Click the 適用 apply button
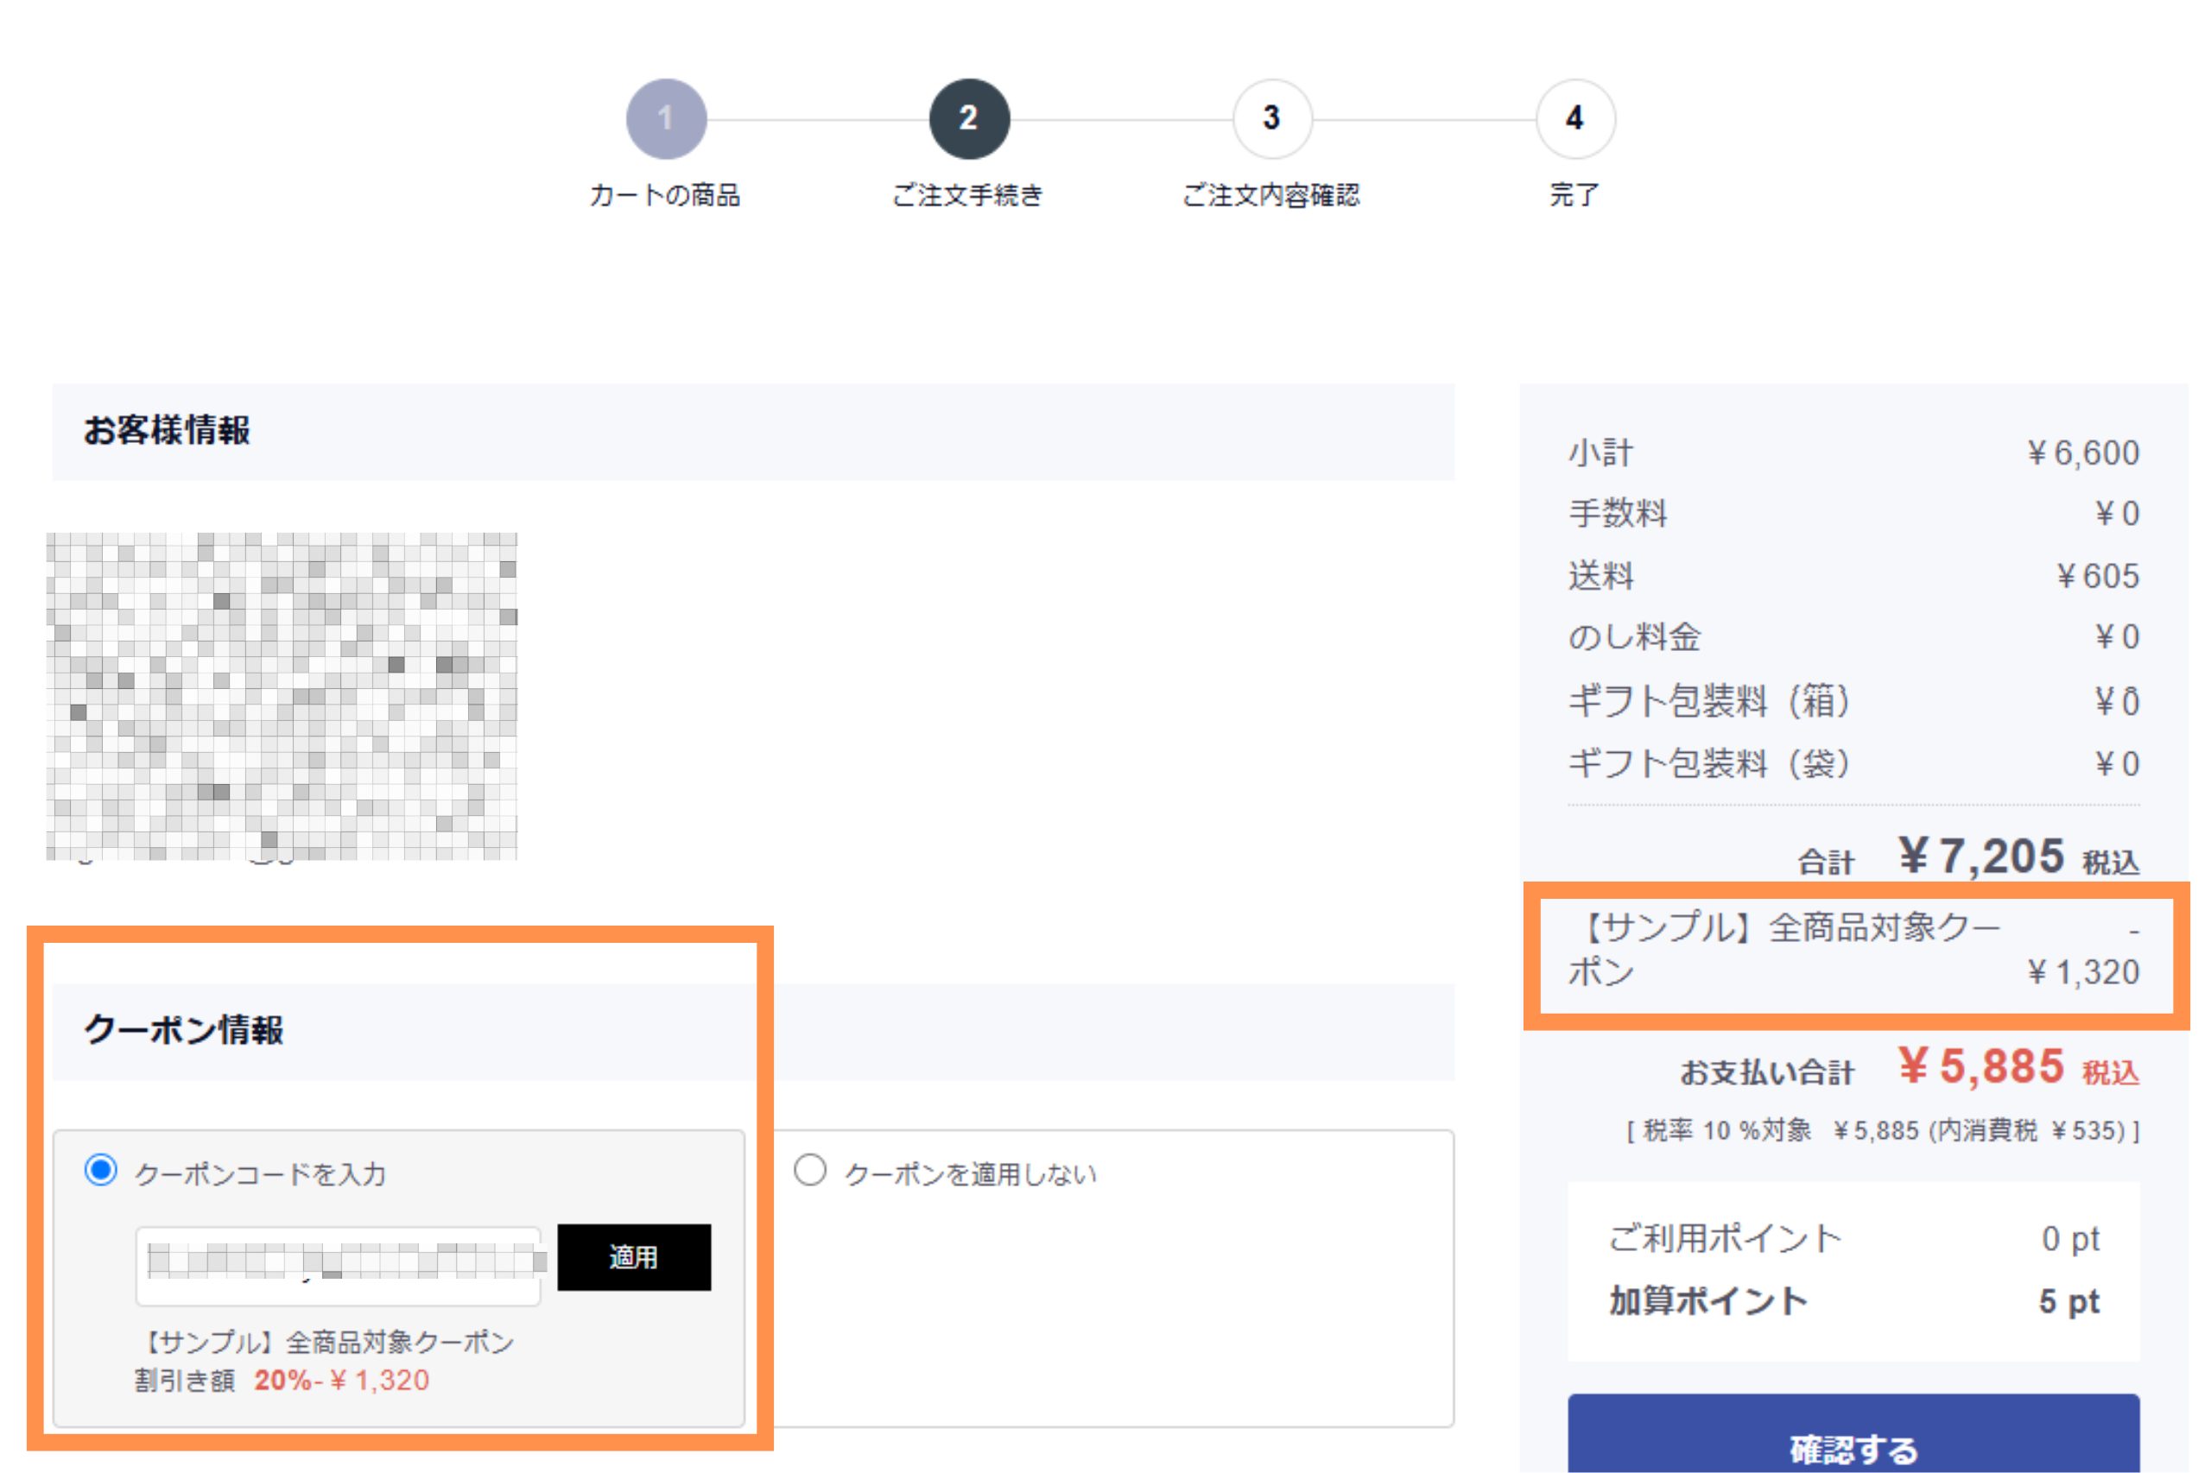The height and width of the screenshot is (1473, 2211). [633, 1257]
